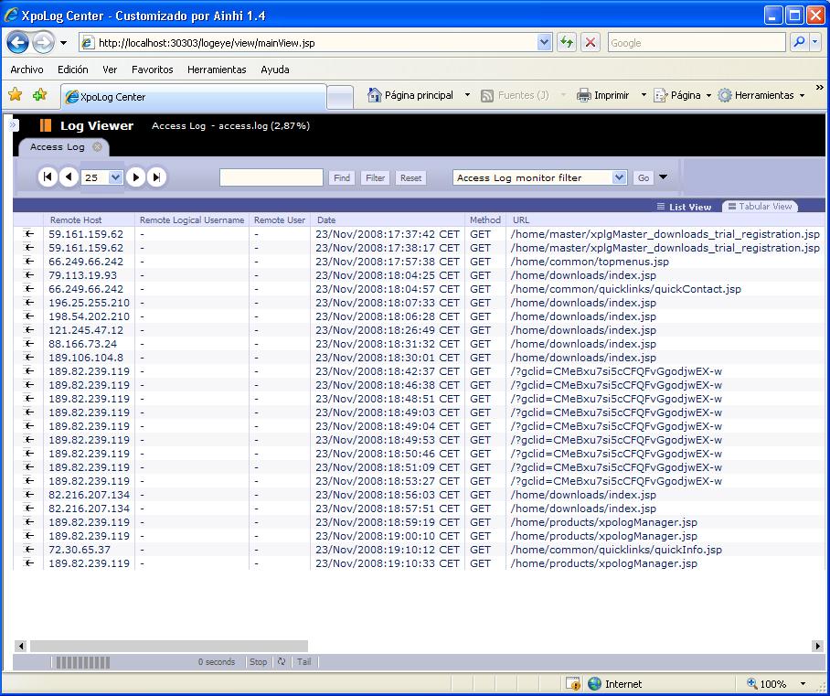Image resolution: width=830 pixels, height=696 pixels.
Task: Click row arrow icon for 82.216.207.134 at 18:56:03
Action: [x=28, y=494]
